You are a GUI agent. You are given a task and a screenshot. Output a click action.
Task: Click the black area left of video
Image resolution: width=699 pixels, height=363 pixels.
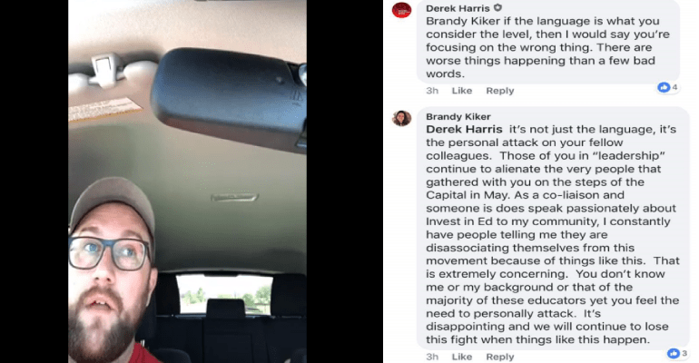click(x=34, y=181)
